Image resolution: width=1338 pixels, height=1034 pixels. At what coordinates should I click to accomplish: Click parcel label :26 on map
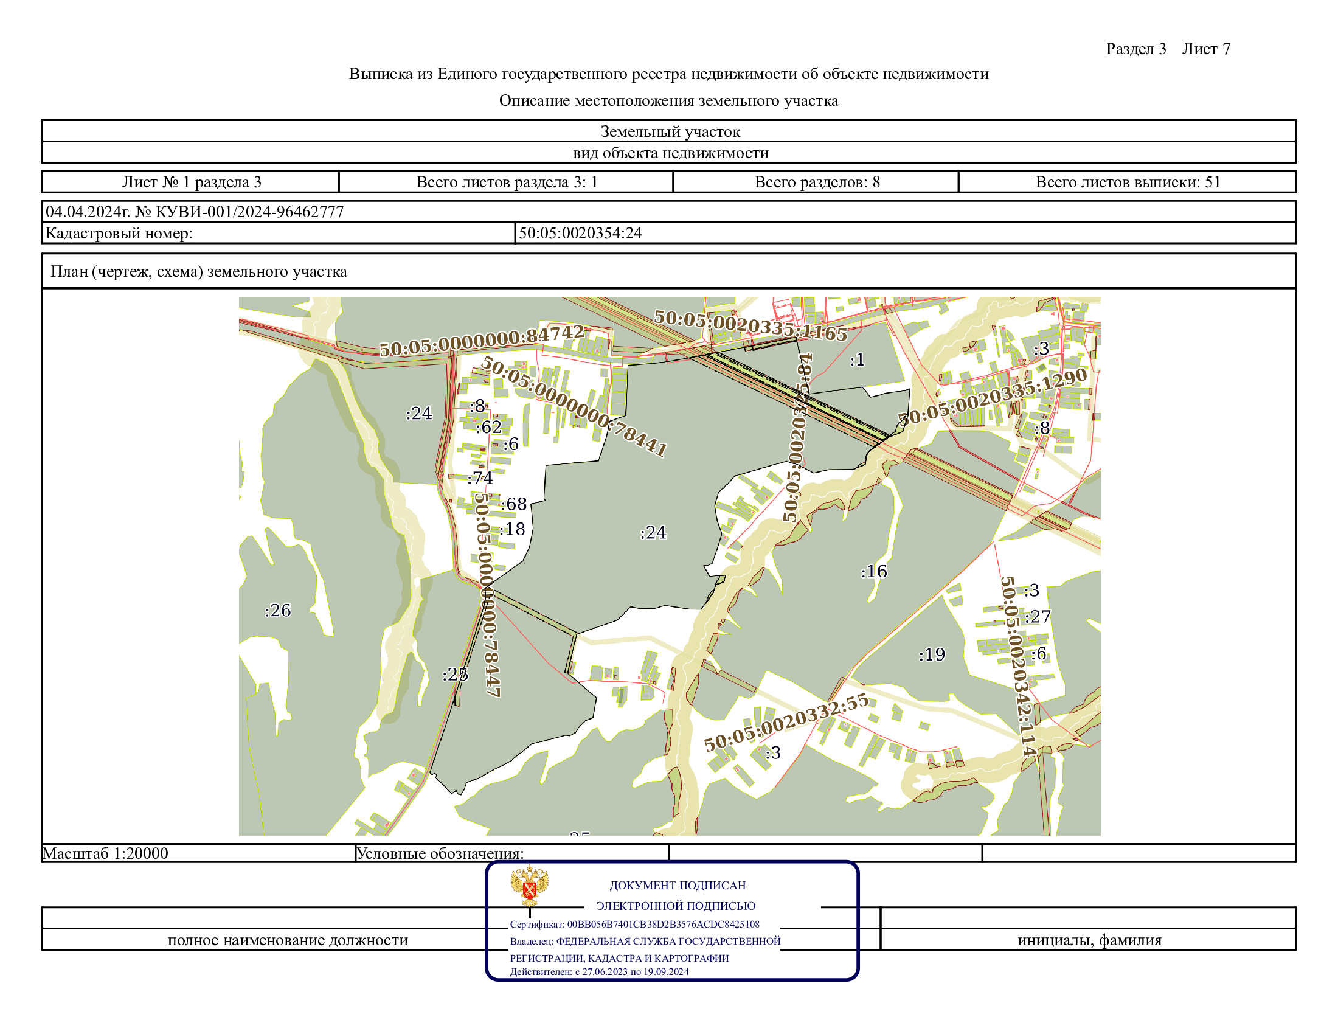pos(277,611)
